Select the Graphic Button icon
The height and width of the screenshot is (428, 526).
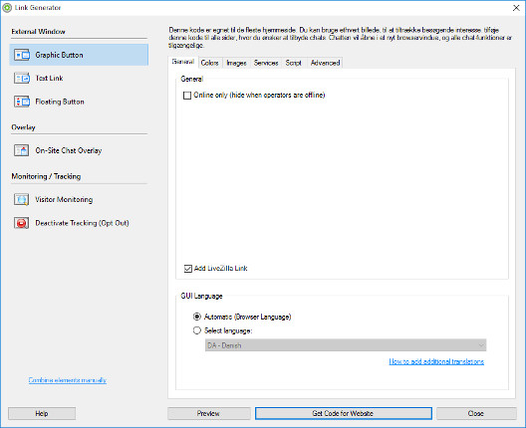(x=22, y=55)
